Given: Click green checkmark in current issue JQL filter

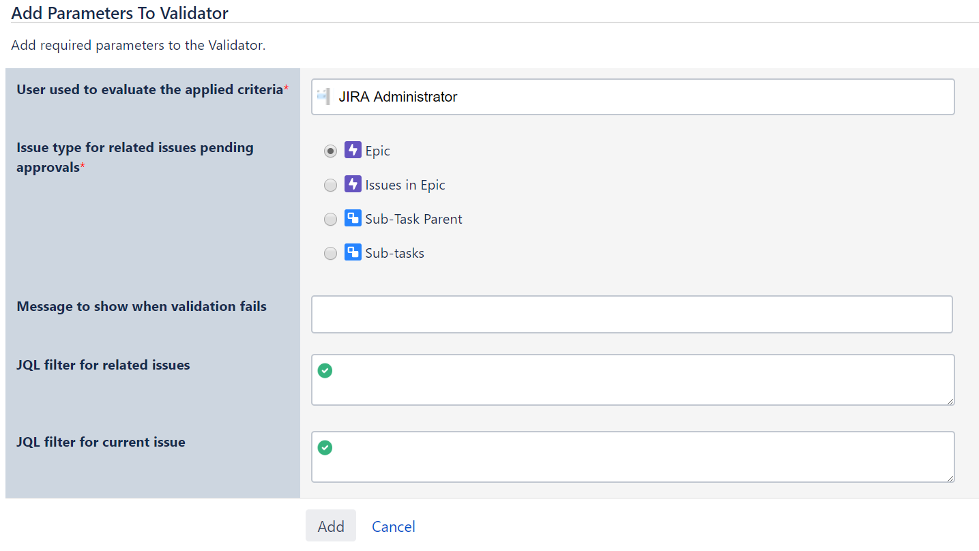Looking at the screenshot, I should (x=325, y=448).
